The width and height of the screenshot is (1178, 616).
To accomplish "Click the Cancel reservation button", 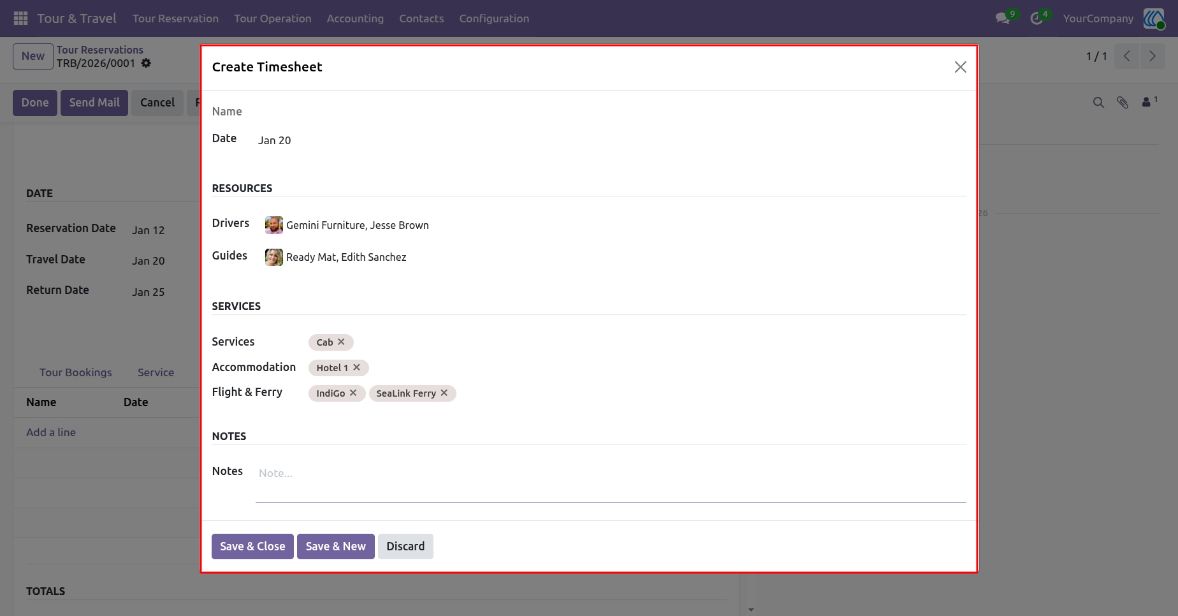I will pos(157,103).
